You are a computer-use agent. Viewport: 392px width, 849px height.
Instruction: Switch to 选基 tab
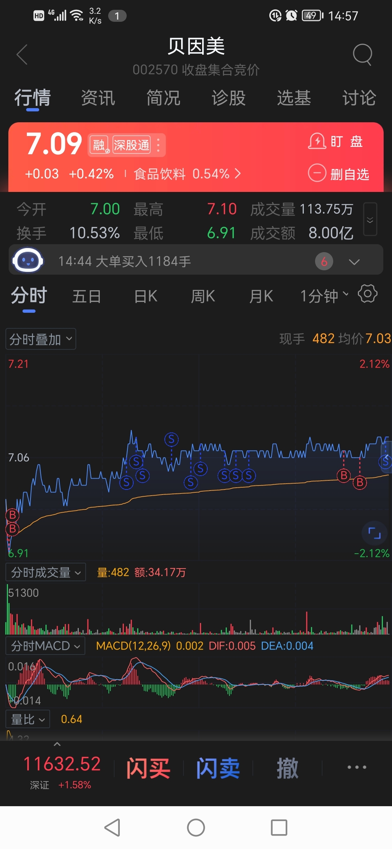point(294,98)
